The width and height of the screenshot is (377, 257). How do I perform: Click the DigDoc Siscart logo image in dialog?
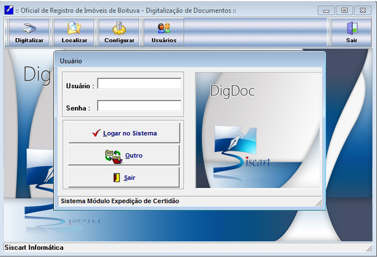258,131
